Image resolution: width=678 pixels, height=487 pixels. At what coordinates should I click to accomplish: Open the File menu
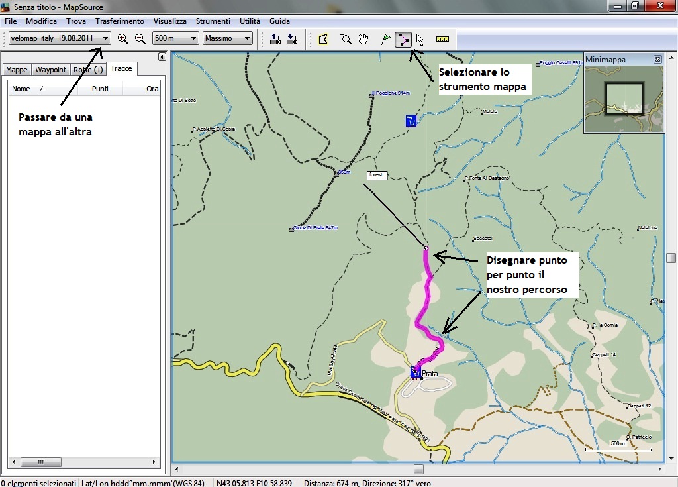coord(11,21)
